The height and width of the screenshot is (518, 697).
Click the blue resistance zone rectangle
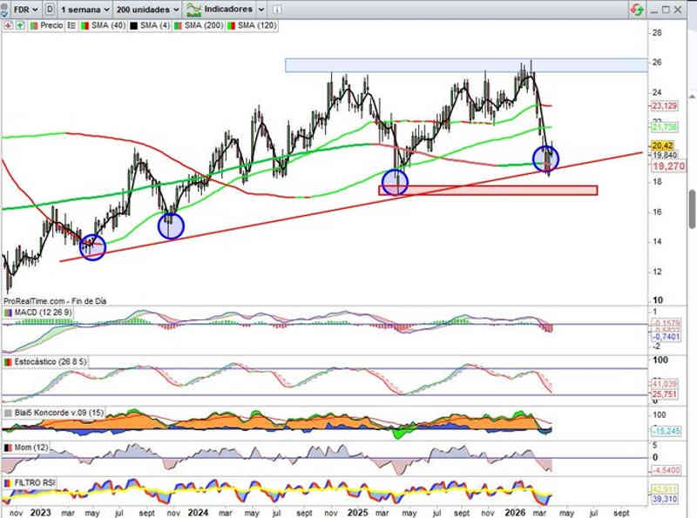(466, 65)
